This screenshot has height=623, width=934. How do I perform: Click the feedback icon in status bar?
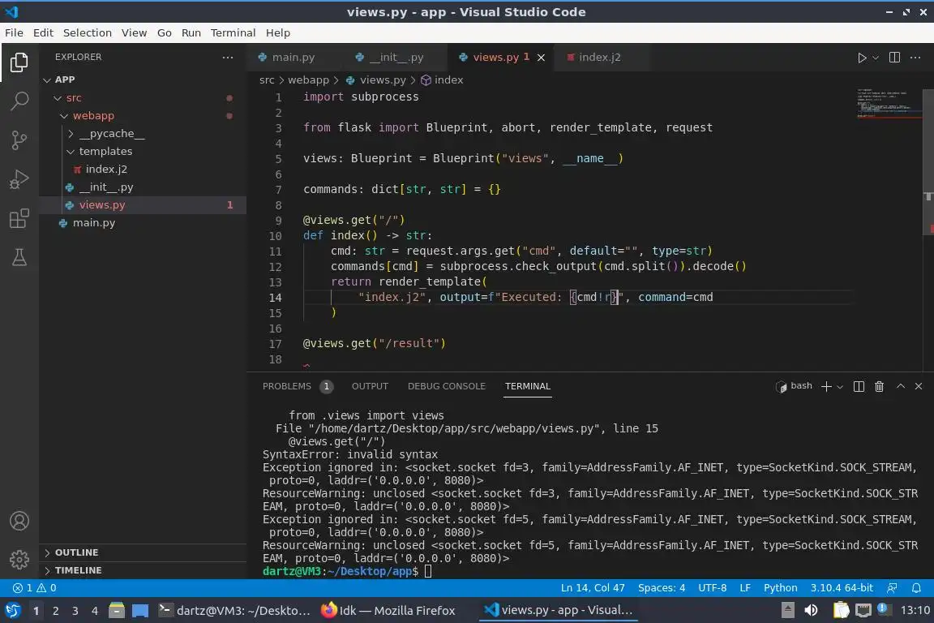click(892, 588)
